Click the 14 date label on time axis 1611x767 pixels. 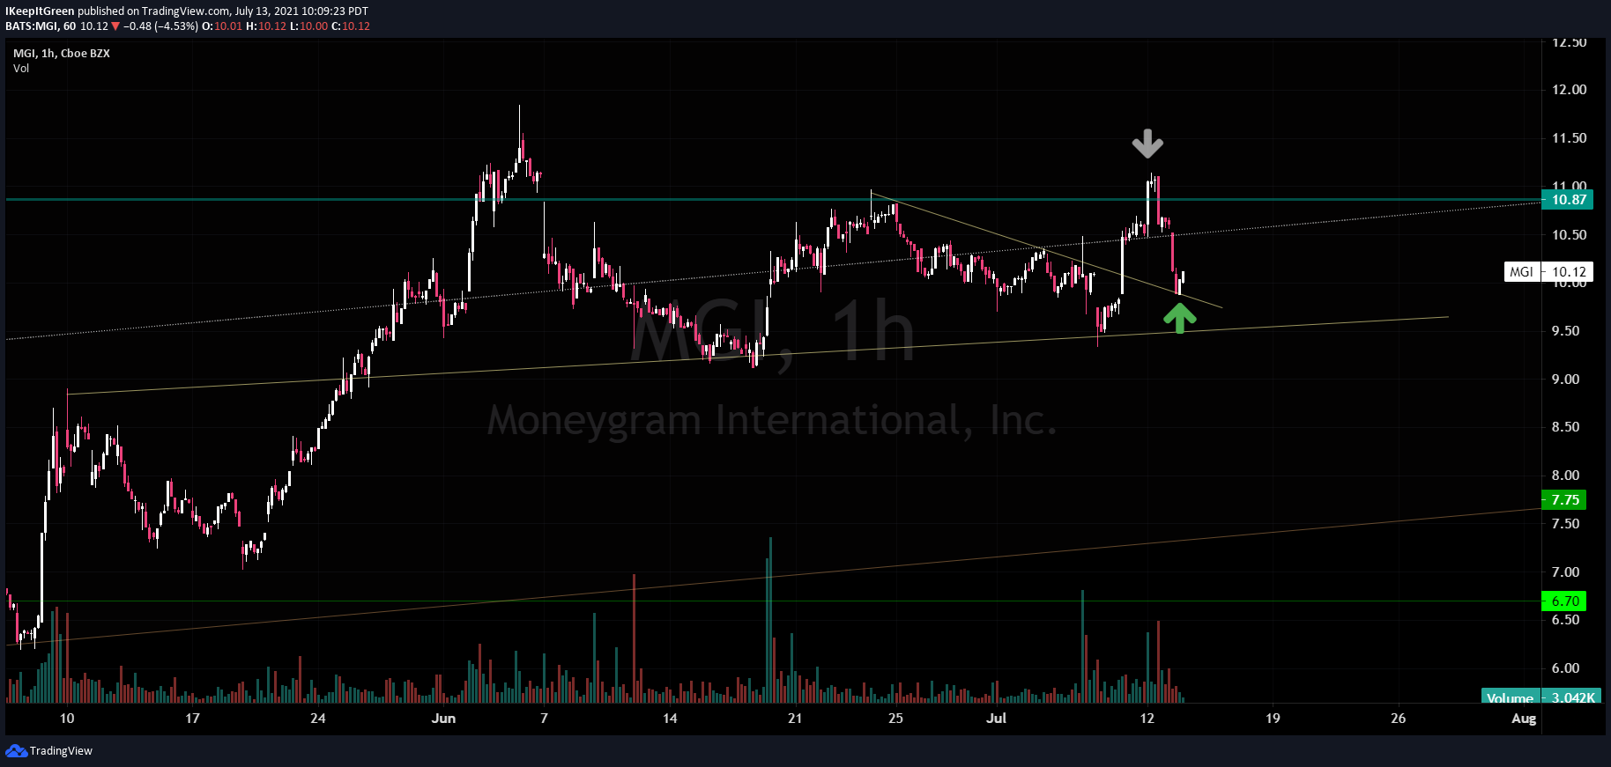pyautogui.click(x=670, y=719)
